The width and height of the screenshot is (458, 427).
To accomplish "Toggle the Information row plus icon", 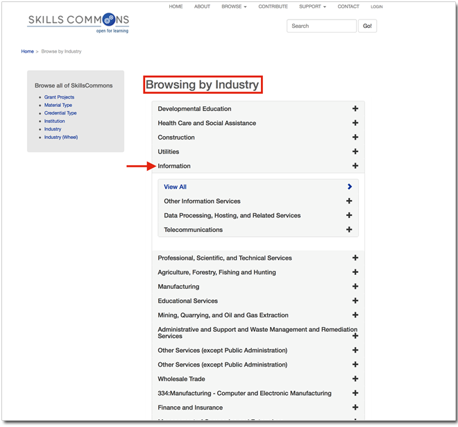I will click(355, 166).
